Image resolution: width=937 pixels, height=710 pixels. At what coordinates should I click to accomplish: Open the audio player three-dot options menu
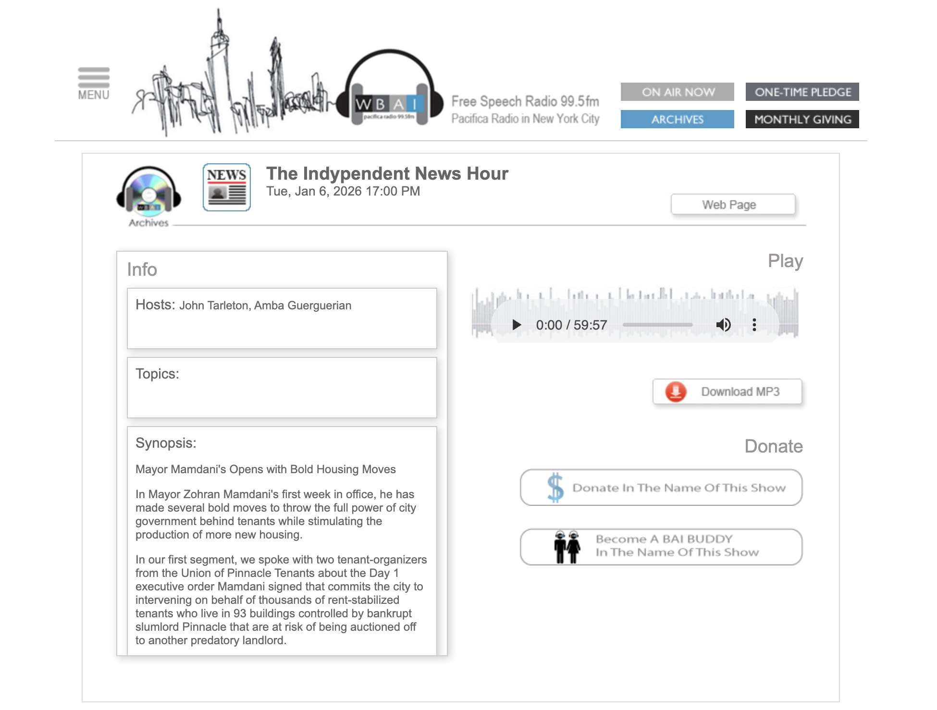754,325
